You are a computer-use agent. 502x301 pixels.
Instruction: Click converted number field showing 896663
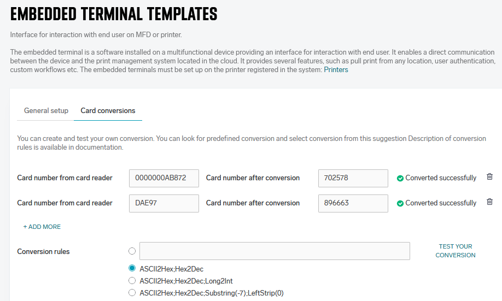click(x=353, y=203)
